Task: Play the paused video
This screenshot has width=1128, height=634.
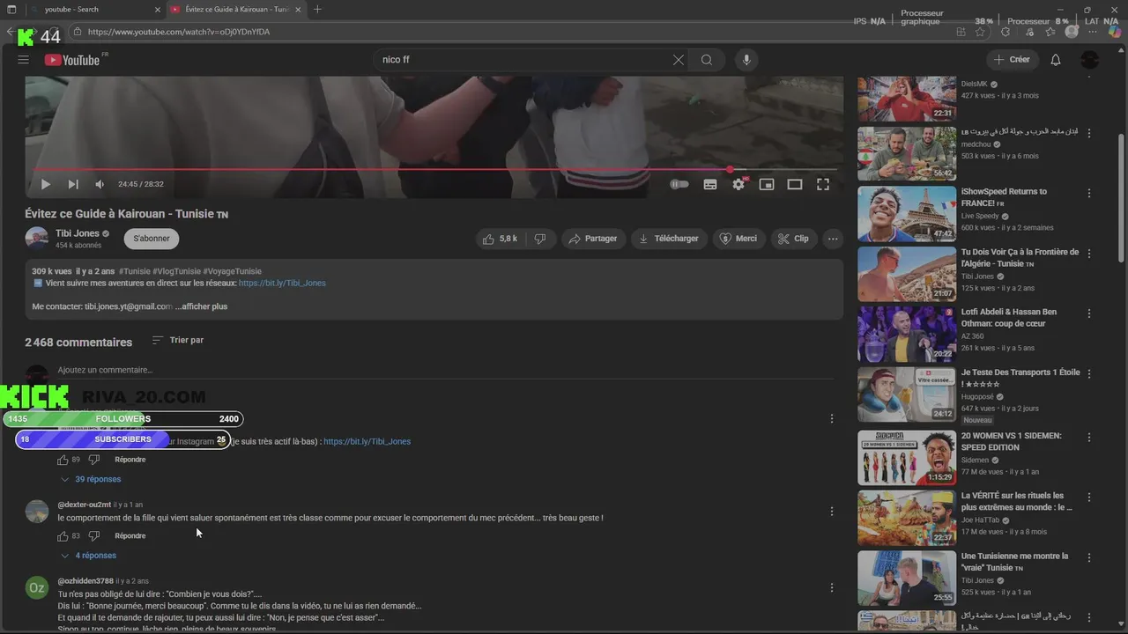Action: (46, 184)
